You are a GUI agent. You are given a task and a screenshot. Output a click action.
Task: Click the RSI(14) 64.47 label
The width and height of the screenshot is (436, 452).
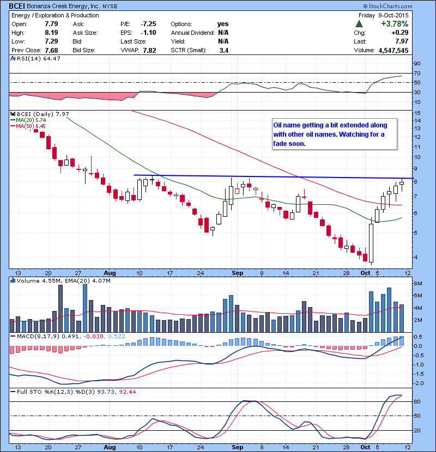pyautogui.click(x=38, y=58)
